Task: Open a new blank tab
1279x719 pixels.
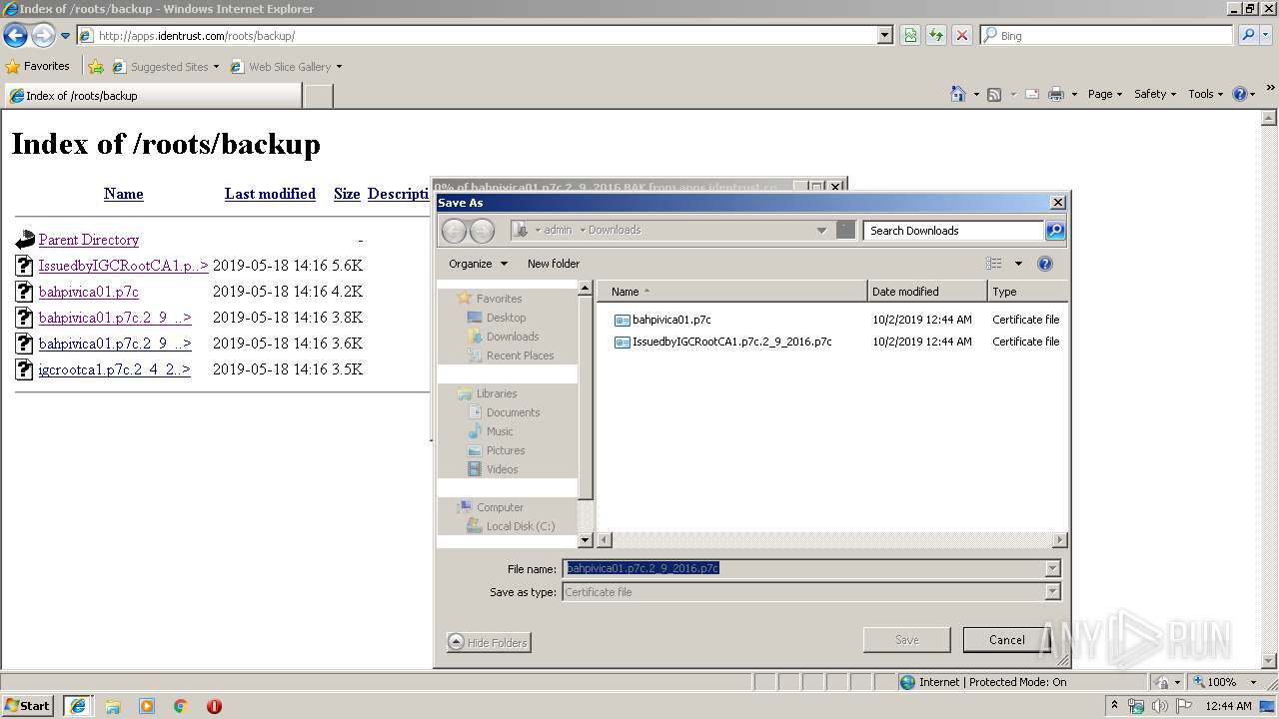Action: [318, 96]
